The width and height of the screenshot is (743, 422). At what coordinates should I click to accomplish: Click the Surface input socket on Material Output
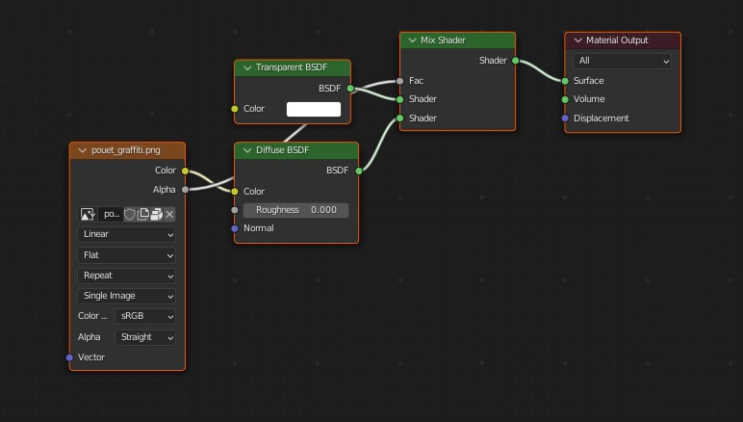click(565, 81)
